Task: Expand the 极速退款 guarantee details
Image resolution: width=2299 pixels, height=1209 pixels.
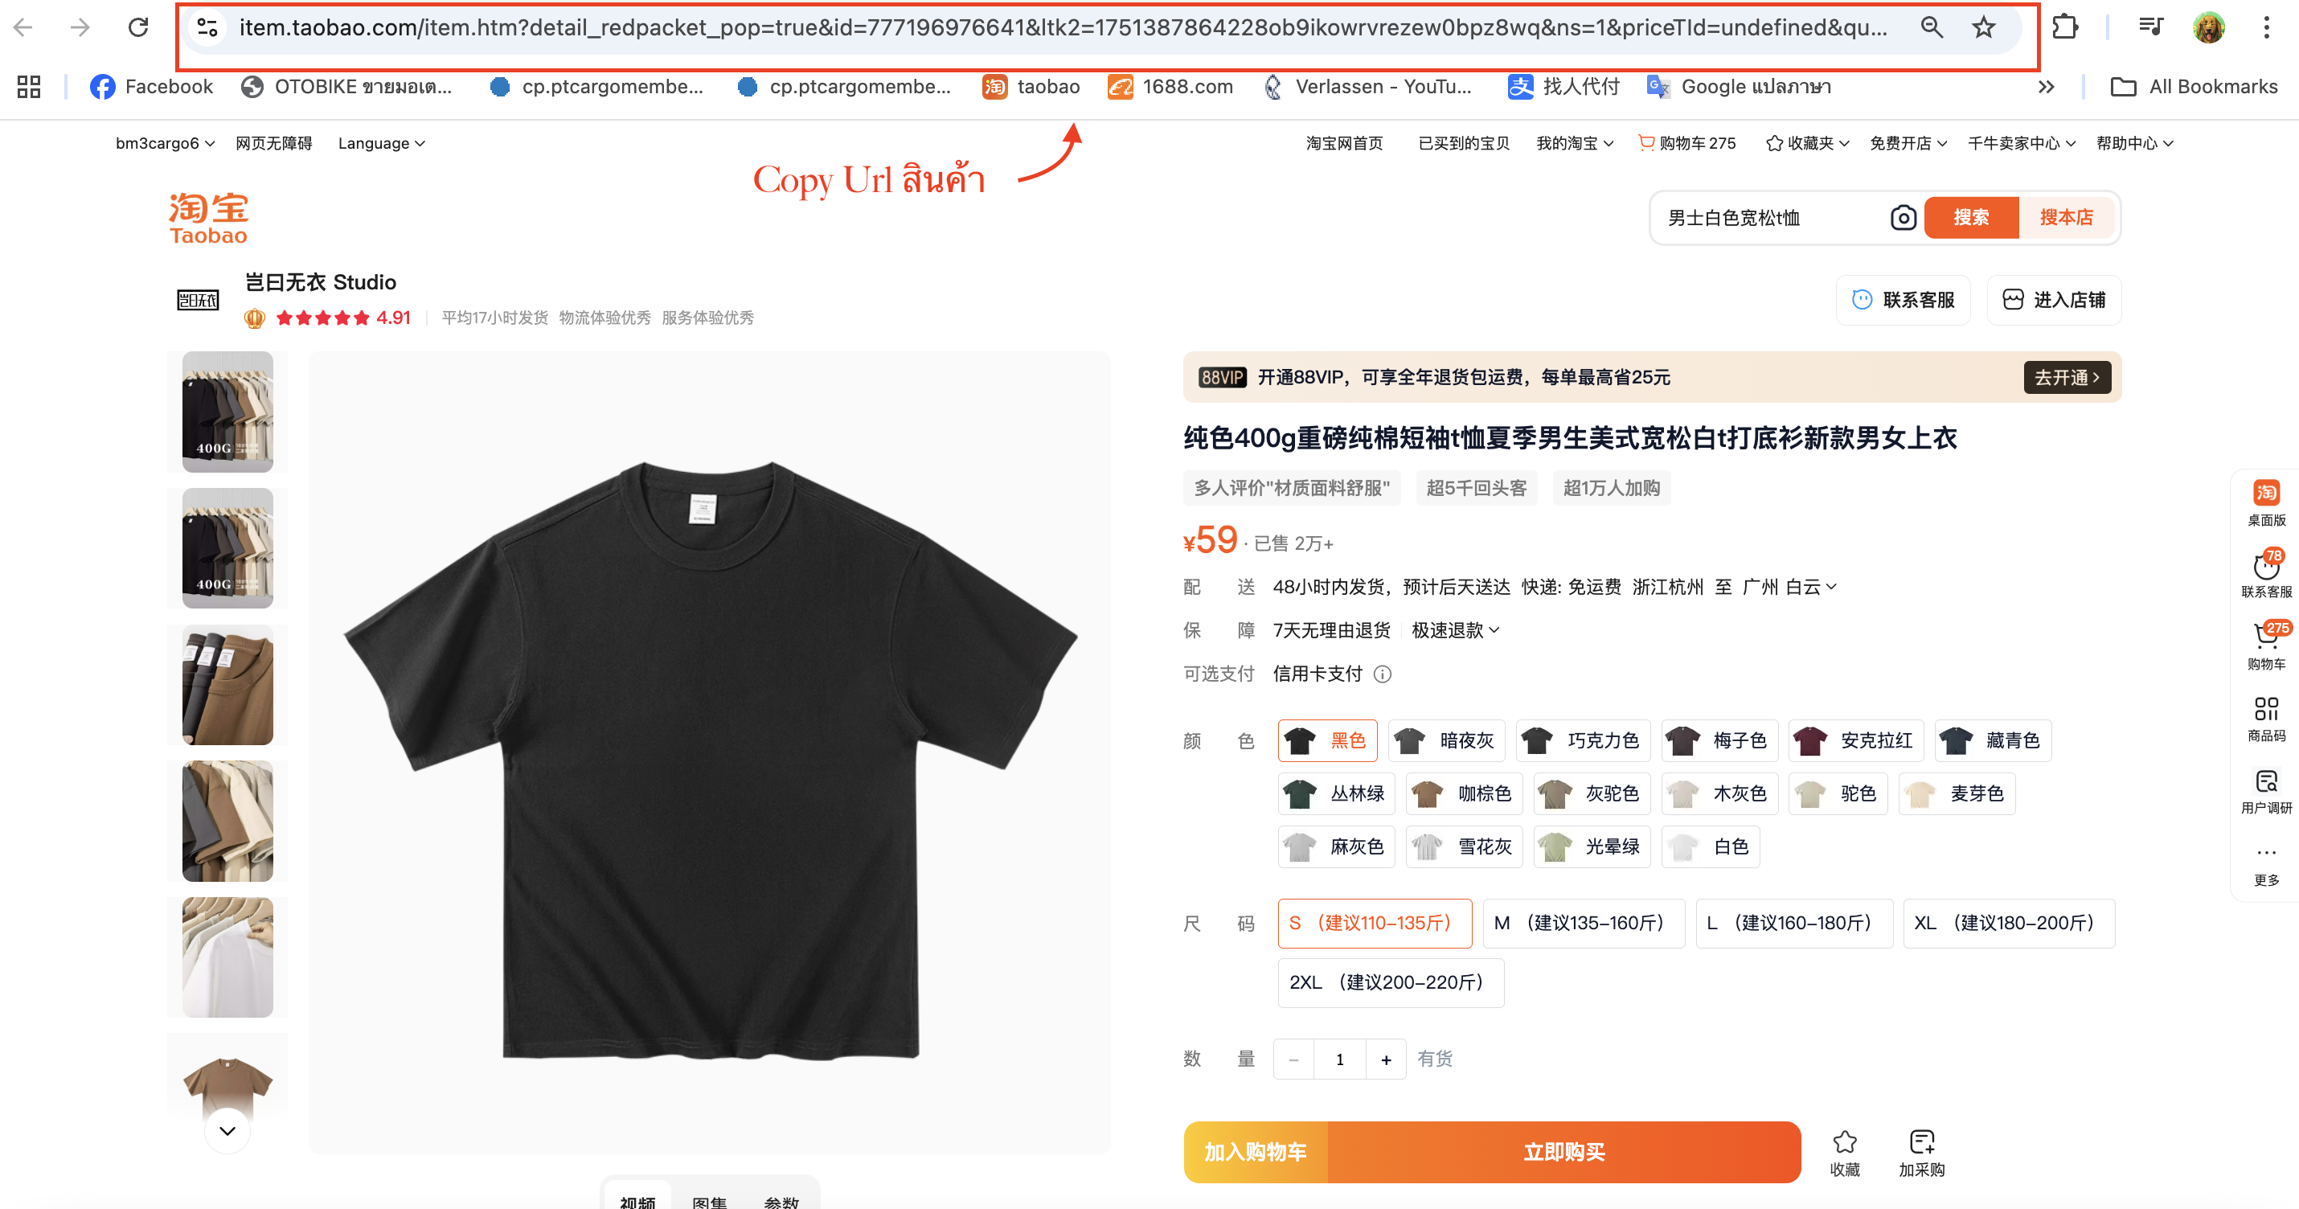Action: coord(1456,631)
